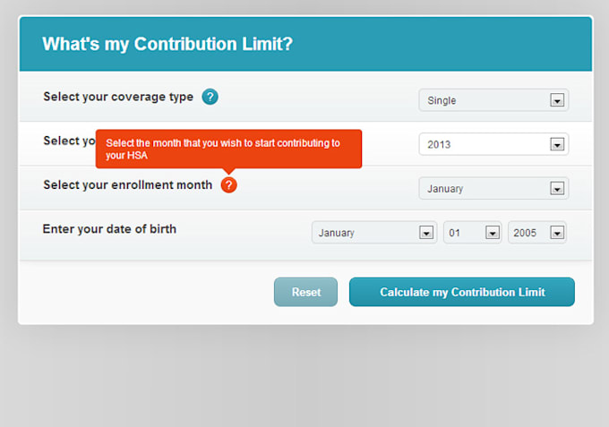Open the enrollment month dropdown

click(x=493, y=189)
